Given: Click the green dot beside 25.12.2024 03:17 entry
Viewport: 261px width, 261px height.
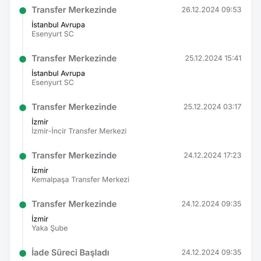Looking at the screenshot, I should (x=23, y=108).
